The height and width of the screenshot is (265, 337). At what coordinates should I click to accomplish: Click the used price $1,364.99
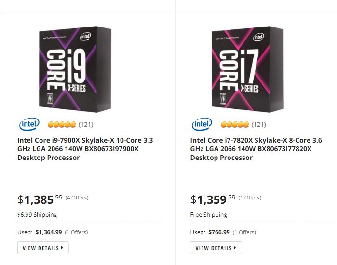(49, 232)
